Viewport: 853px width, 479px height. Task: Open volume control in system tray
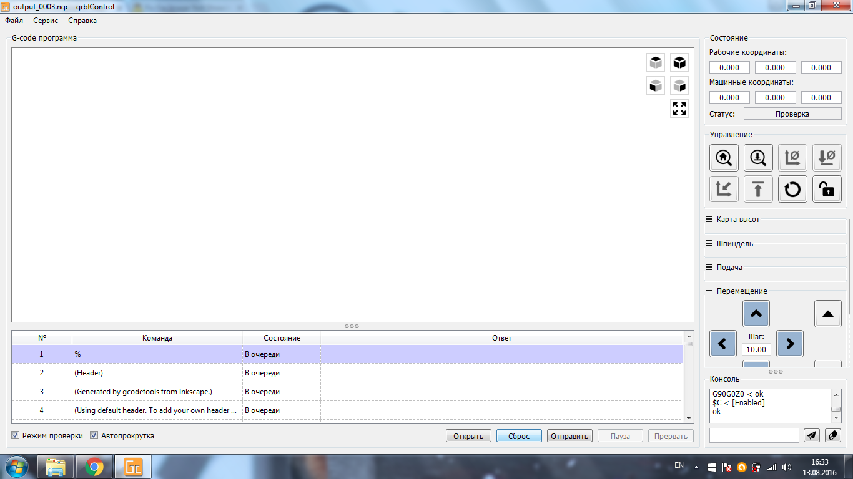787,467
